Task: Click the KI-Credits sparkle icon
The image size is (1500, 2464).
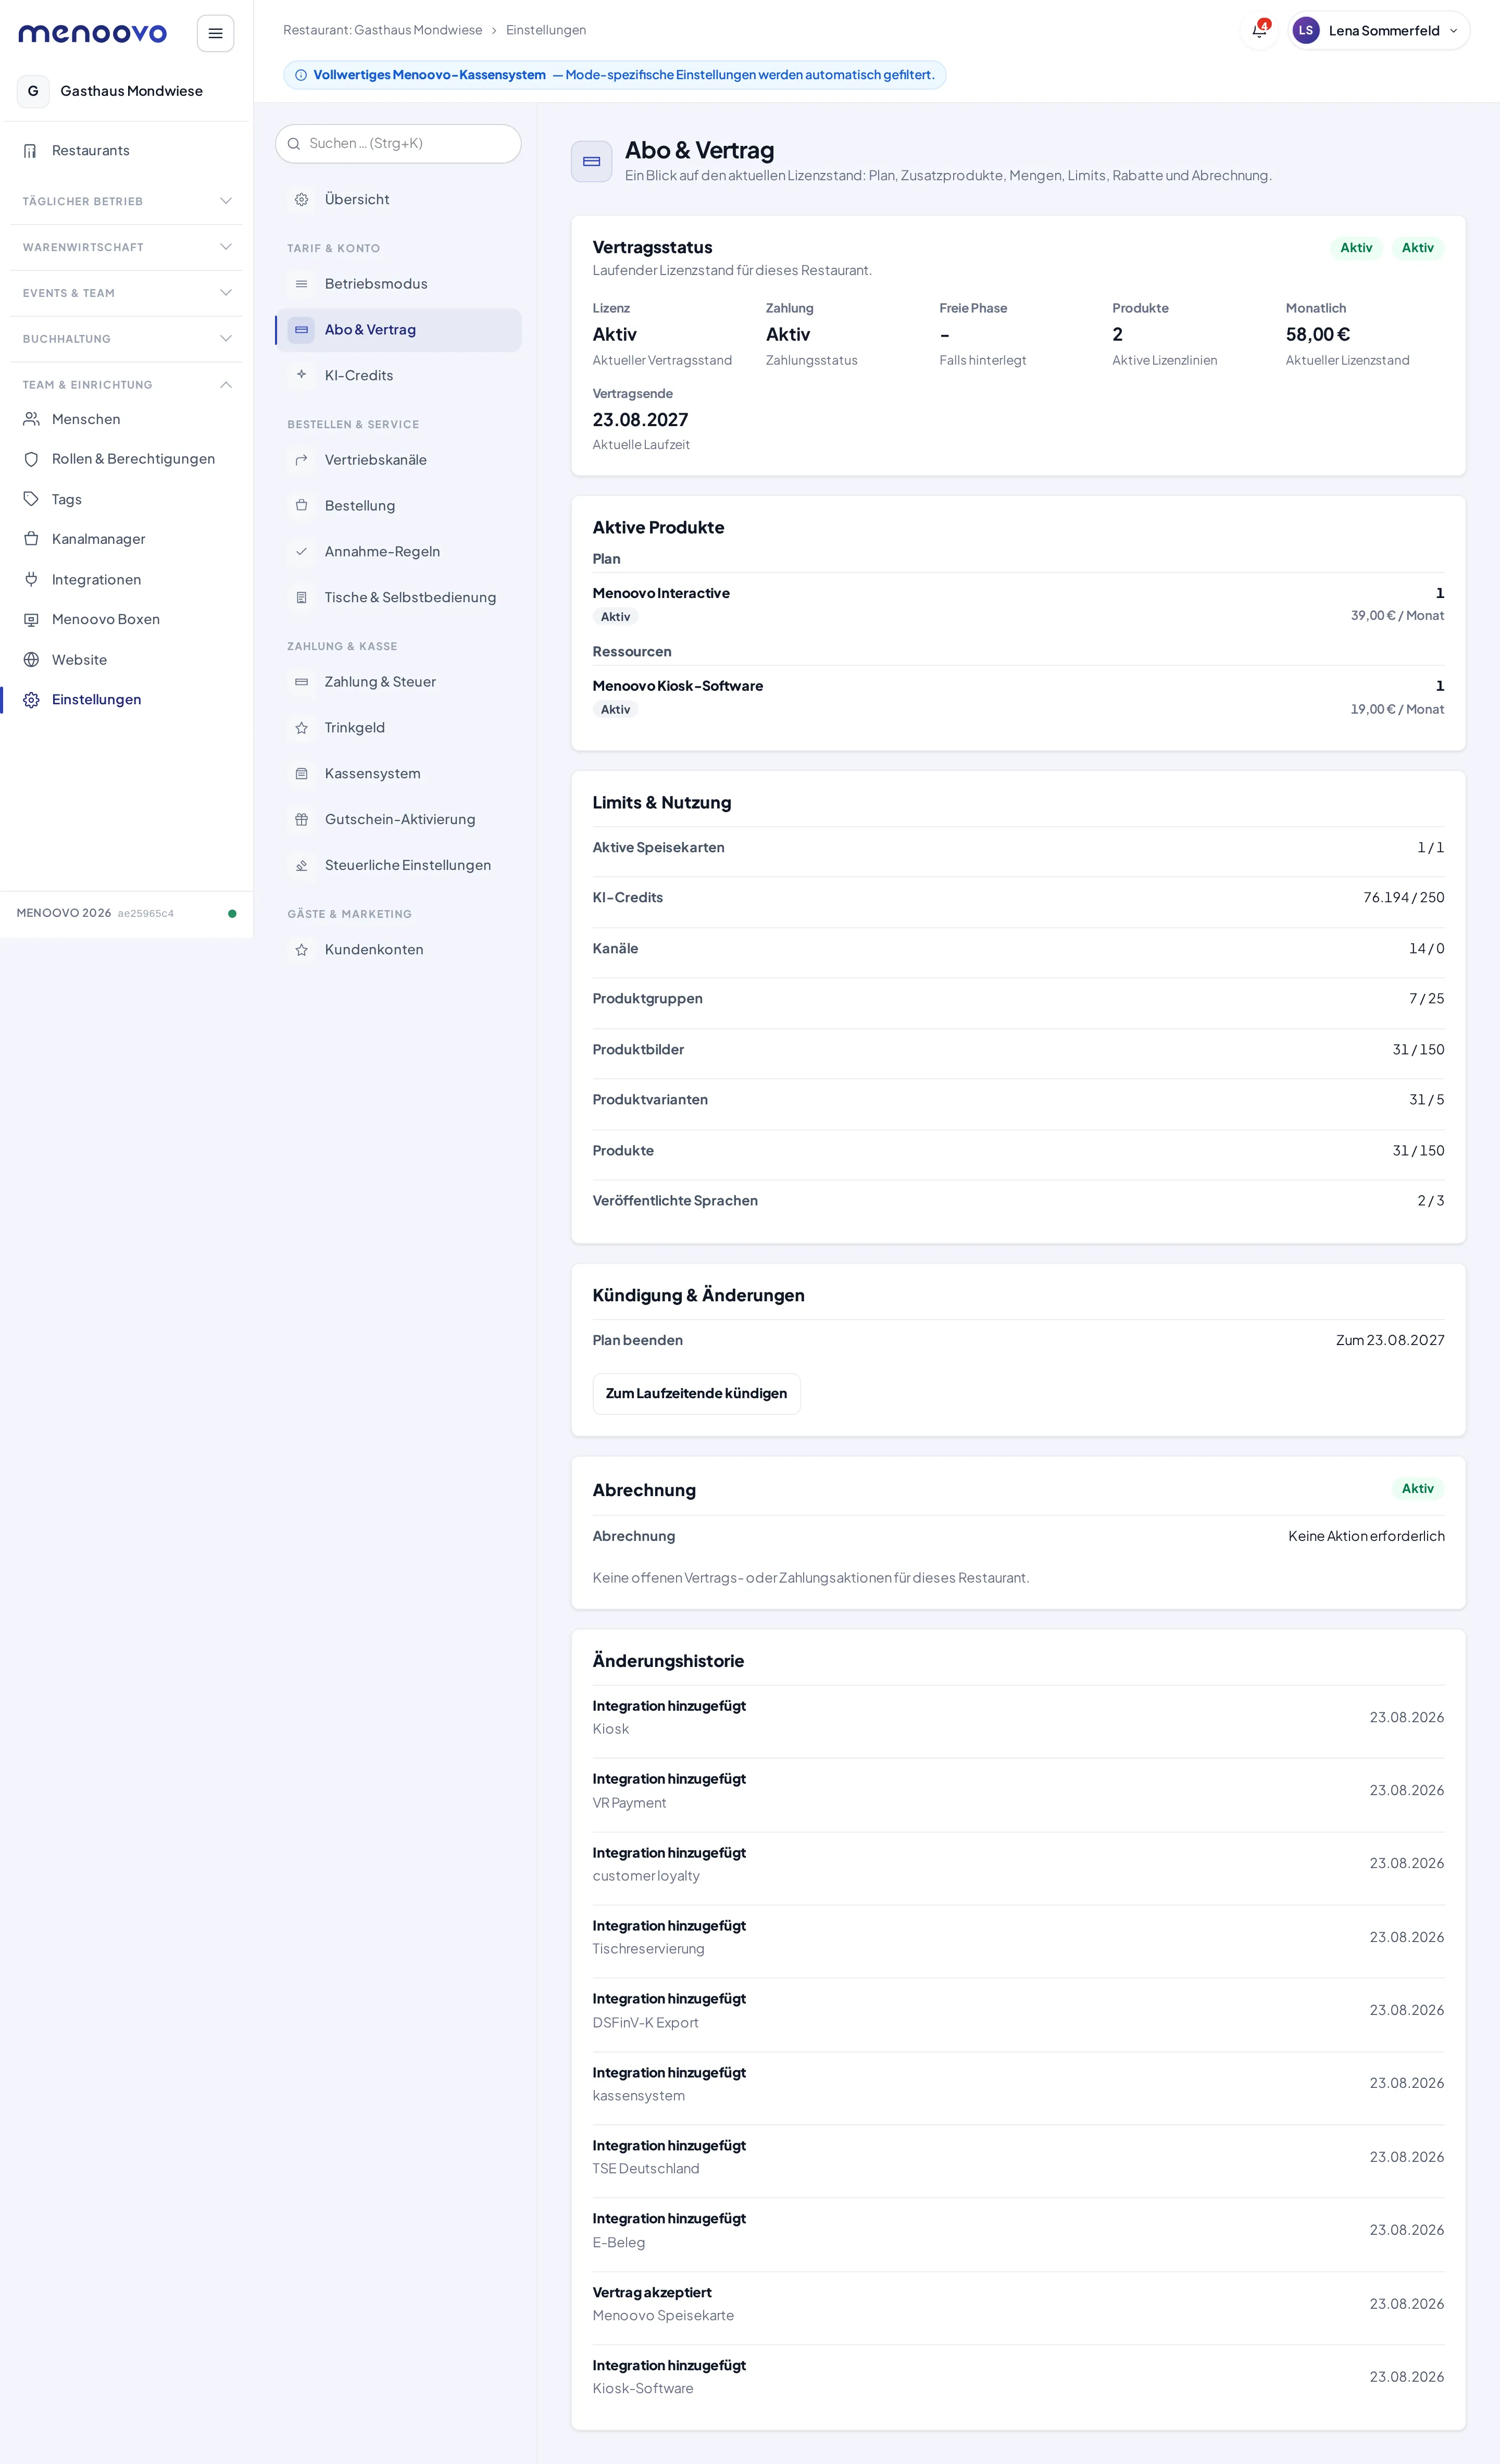Action: pos(301,375)
